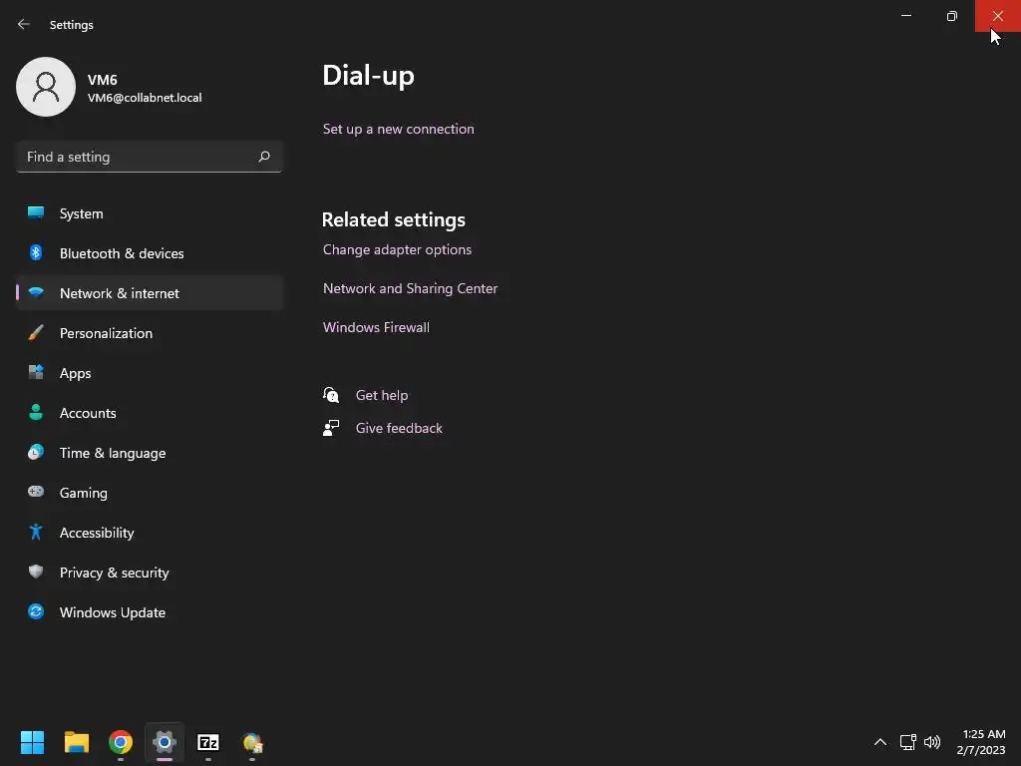
Task: Click the Personalization brush icon
Action: [x=36, y=333]
